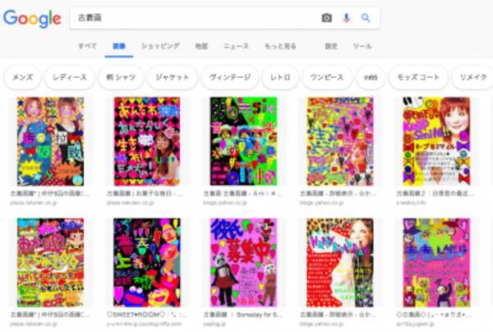Click the blue magnifier search button
This screenshot has width=493, height=332.
point(366,18)
